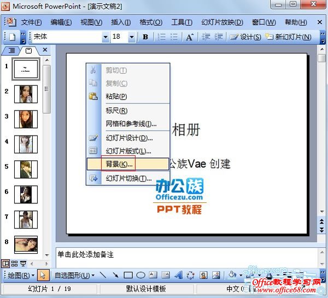Switch to the slides thumbnail tab
This screenshot has height=298, width=328.
28,50
